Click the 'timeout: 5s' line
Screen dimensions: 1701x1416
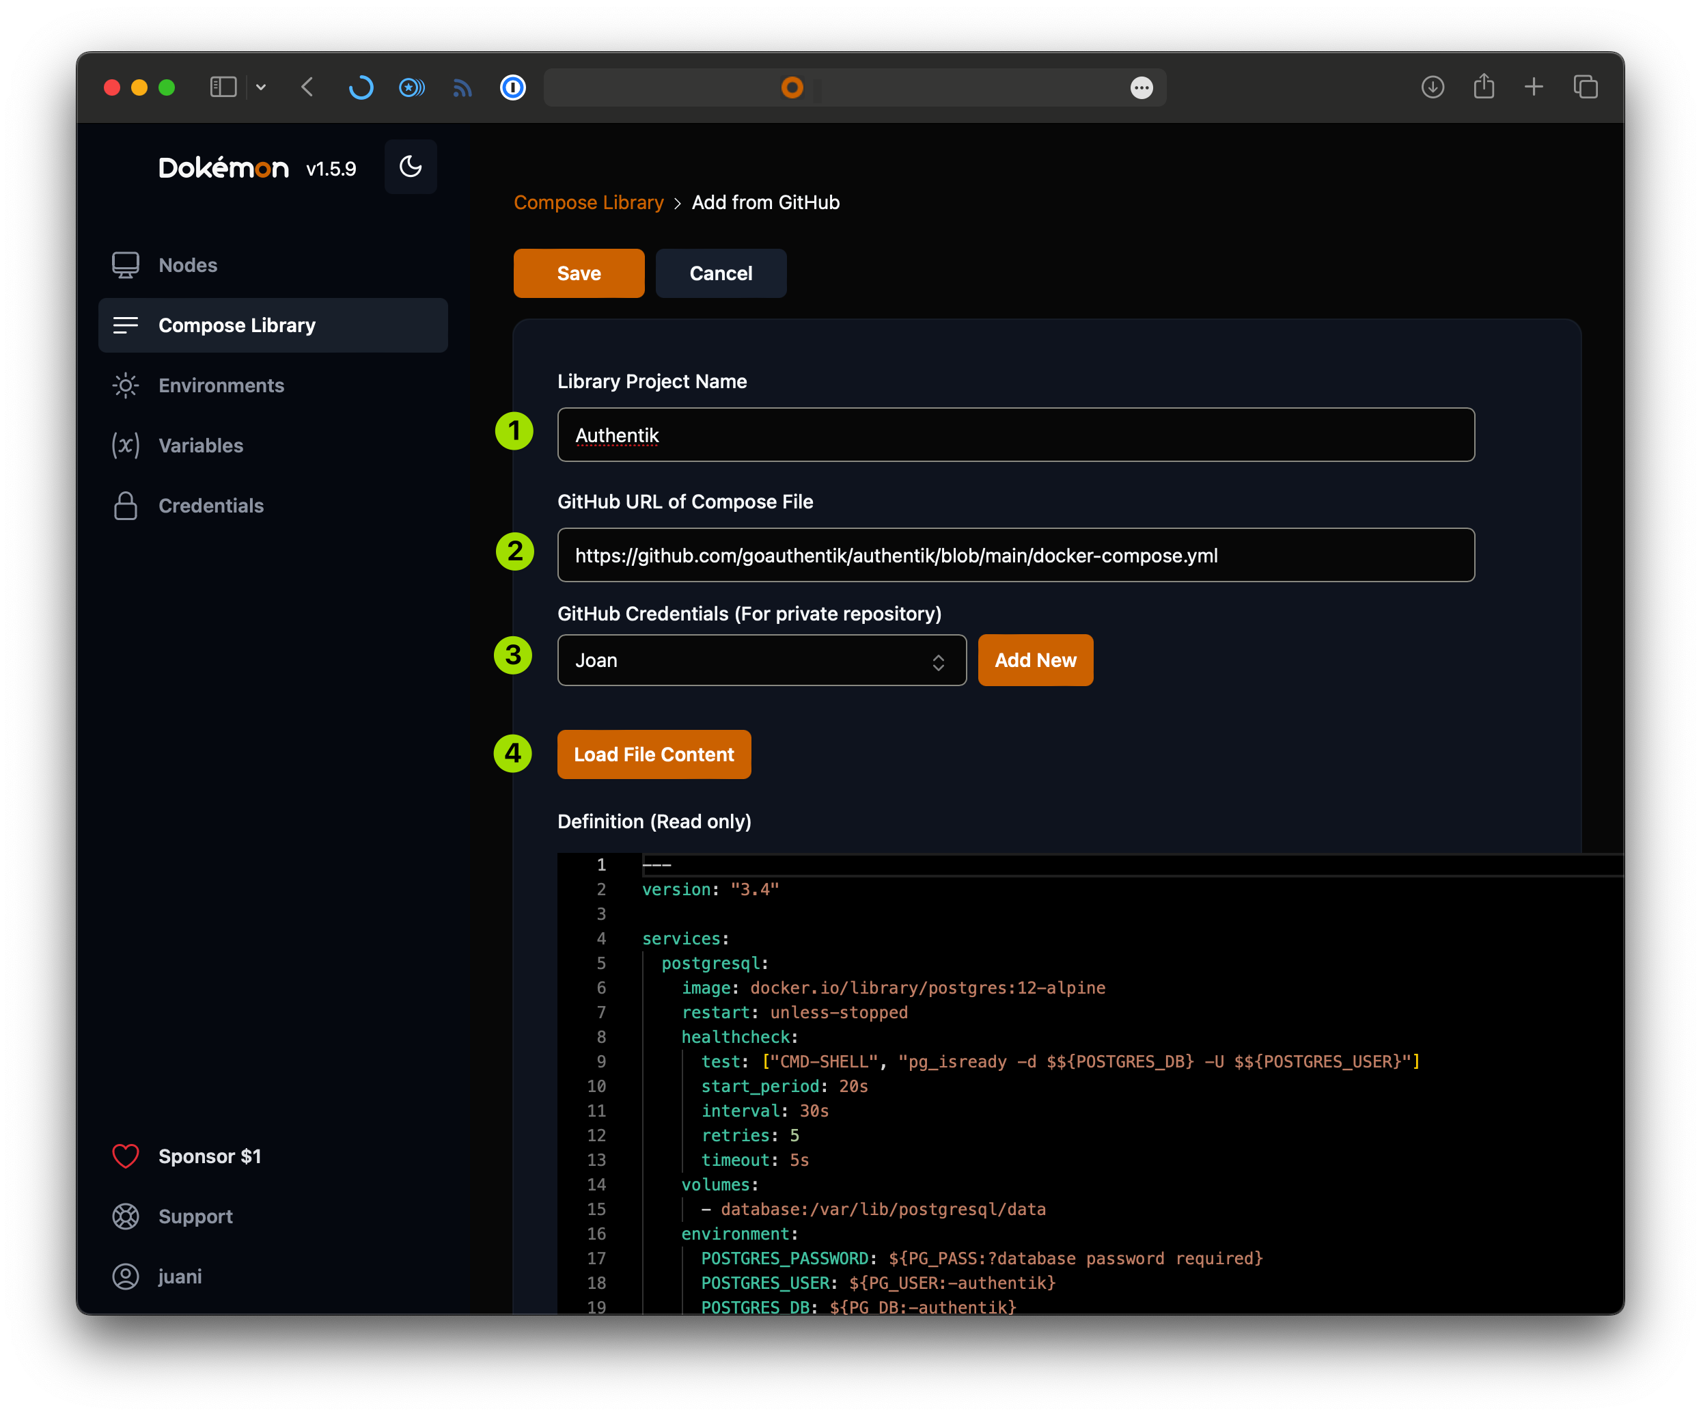pos(755,1159)
